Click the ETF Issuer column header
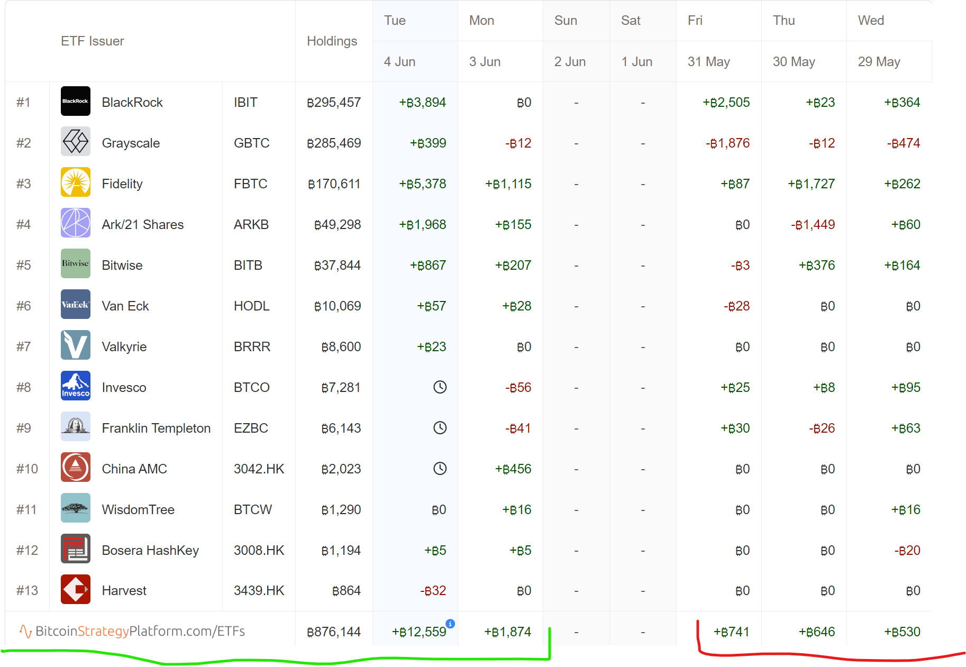Image resolution: width=966 pixels, height=667 pixels. click(92, 41)
